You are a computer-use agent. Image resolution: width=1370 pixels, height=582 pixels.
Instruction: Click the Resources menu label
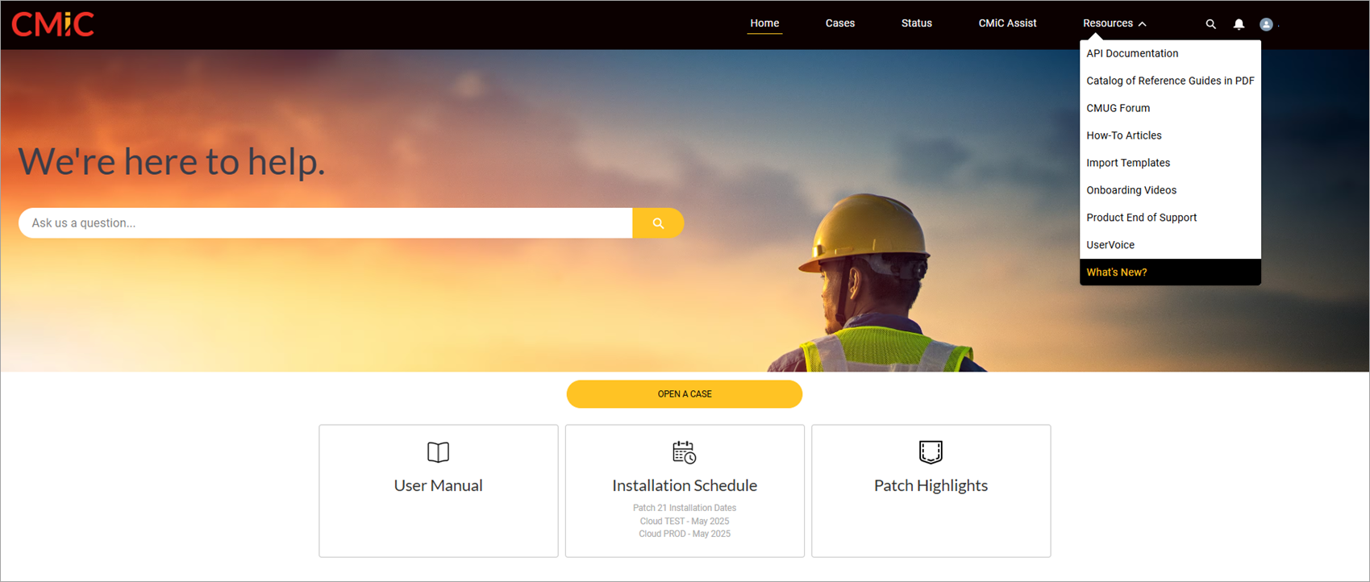tap(1107, 23)
